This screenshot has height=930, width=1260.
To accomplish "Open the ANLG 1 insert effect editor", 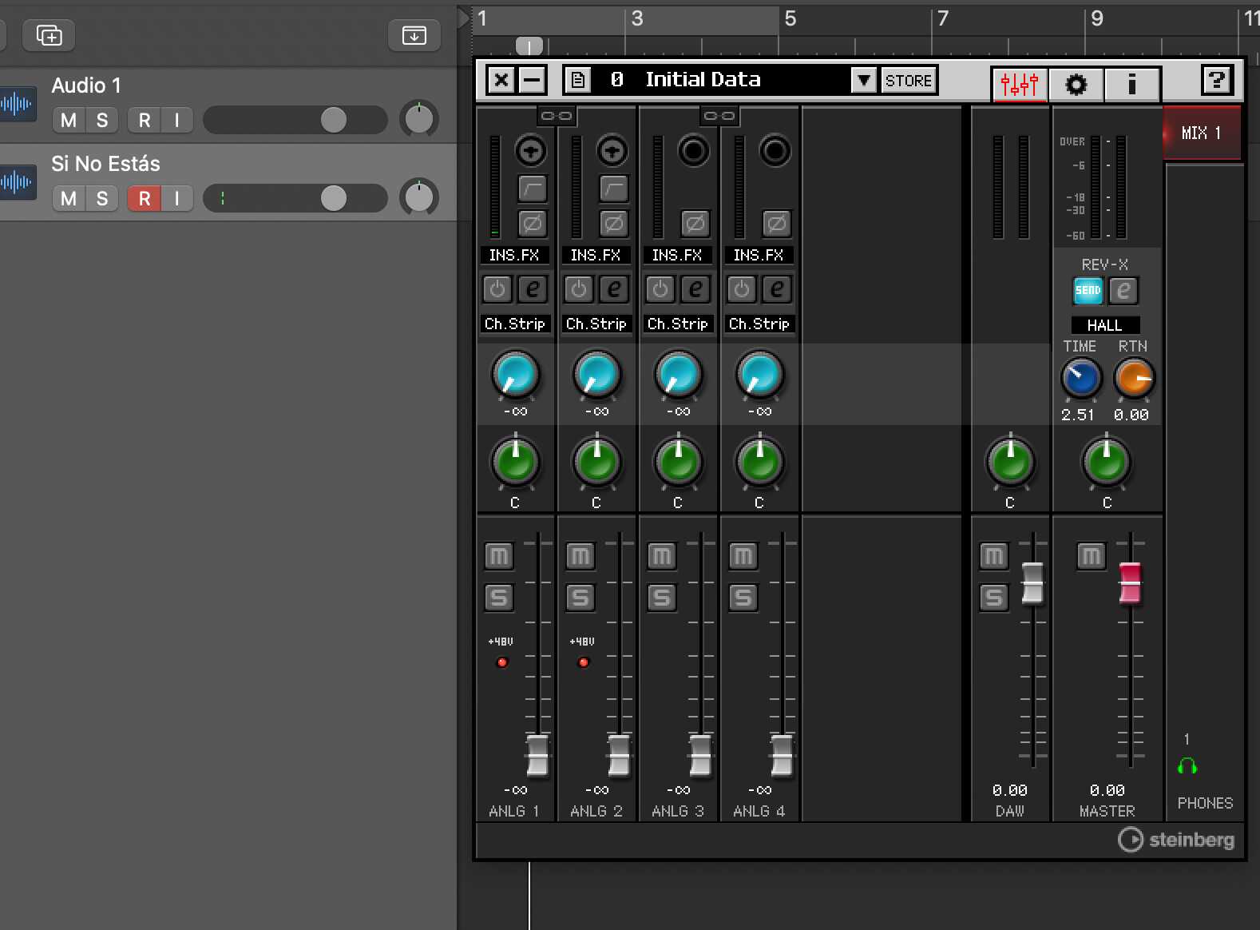I will (x=533, y=288).
